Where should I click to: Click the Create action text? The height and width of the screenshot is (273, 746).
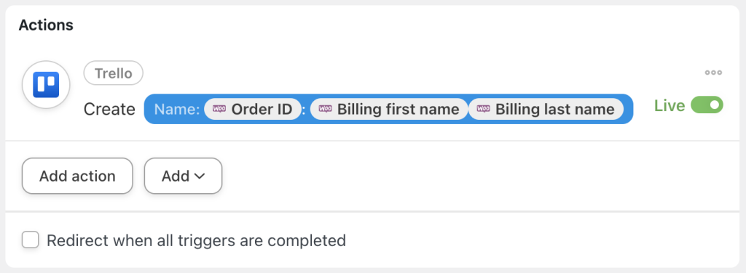tap(109, 109)
